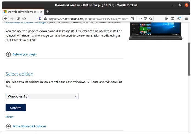Click the forward navigation arrow
Viewport: 192px width, 135px height.
coord(12,19)
